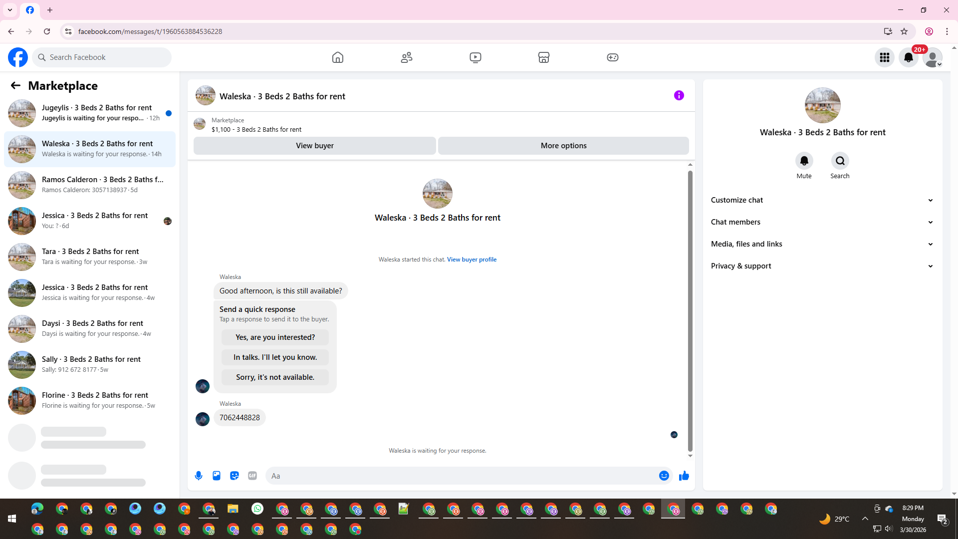Send a thumbs up like
The width and height of the screenshot is (958, 539).
pyautogui.click(x=684, y=476)
